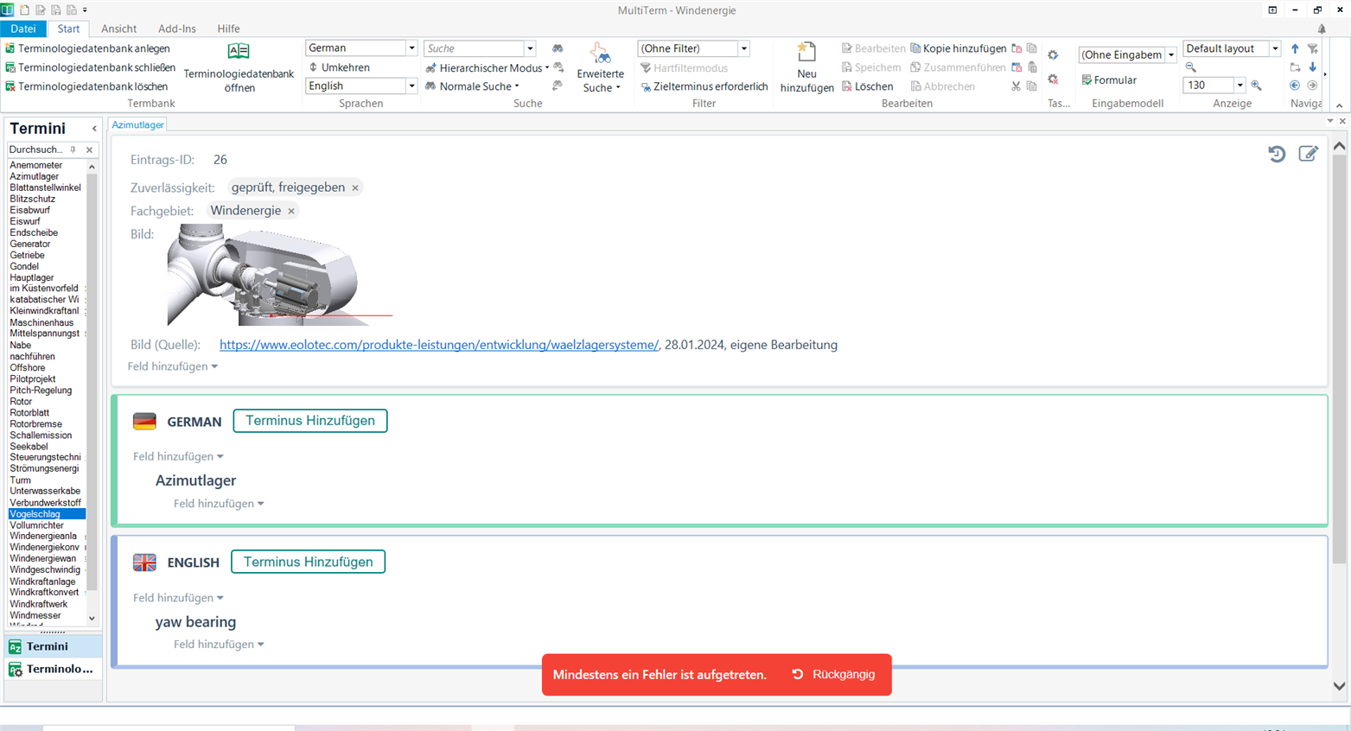
Task: Swap languages with the Umkehren button
Action: [x=339, y=67]
